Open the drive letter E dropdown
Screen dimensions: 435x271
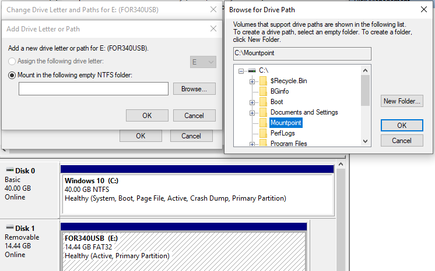click(x=204, y=62)
